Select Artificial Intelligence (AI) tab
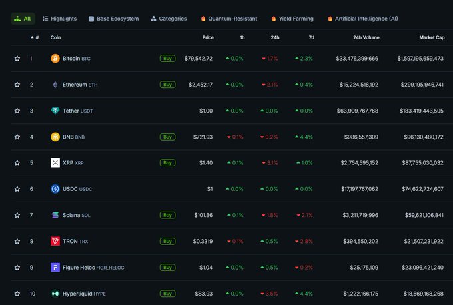 (x=363, y=19)
